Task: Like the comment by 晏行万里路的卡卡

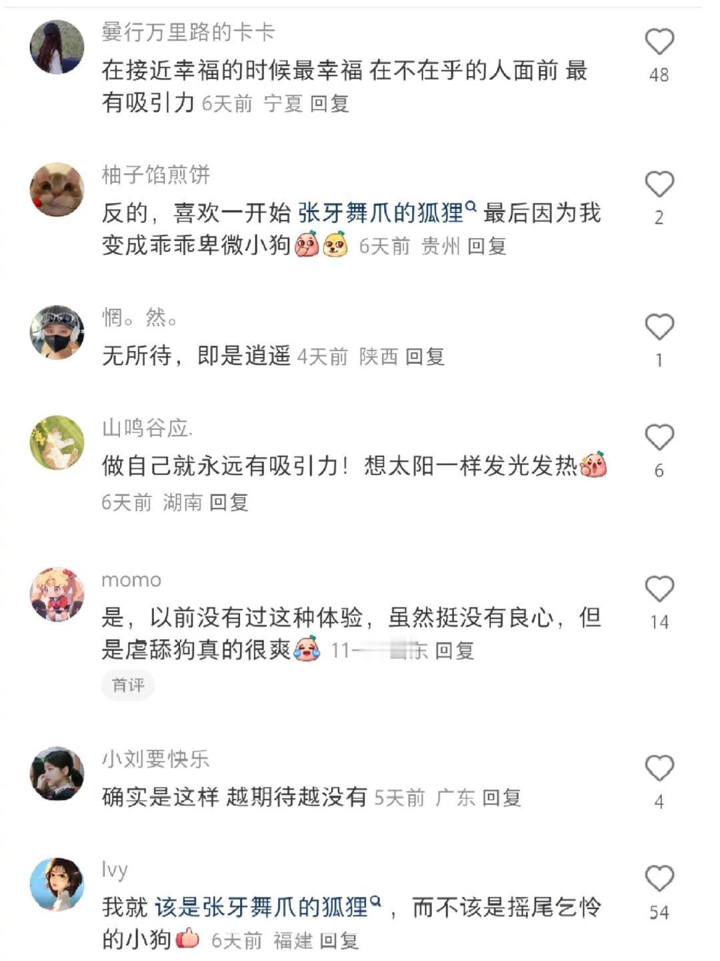Action: (x=659, y=42)
